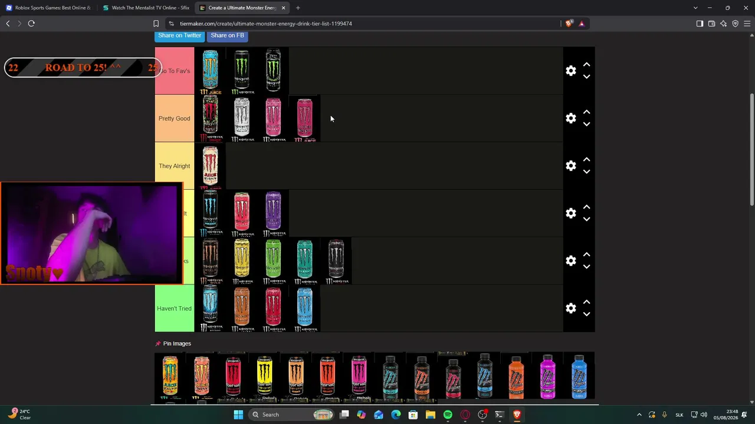The width and height of the screenshot is (755, 424).
Task: Open clock and date 23:48
Action: [x=725, y=415]
